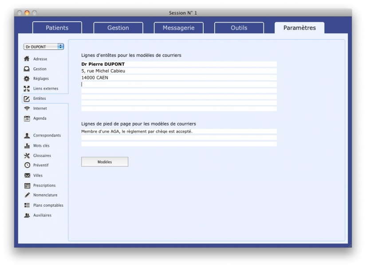Image resolution: width=366 pixels, height=267 pixels.
Task: Open the Plans comptables sidebar label
Action: coord(48,205)
